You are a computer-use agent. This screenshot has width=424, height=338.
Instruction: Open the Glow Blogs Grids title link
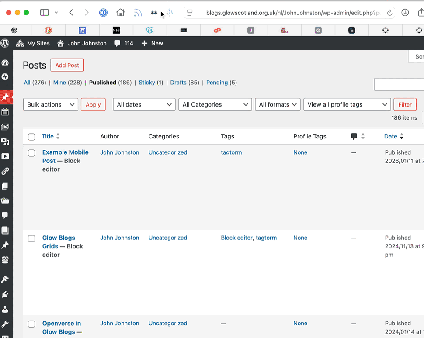coord(59,242)
